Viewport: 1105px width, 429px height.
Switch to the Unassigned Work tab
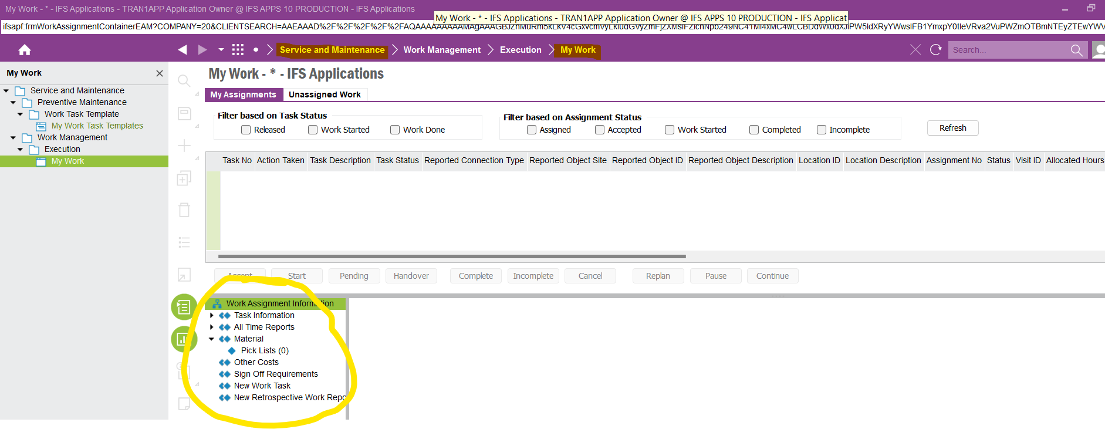point(325,94)
